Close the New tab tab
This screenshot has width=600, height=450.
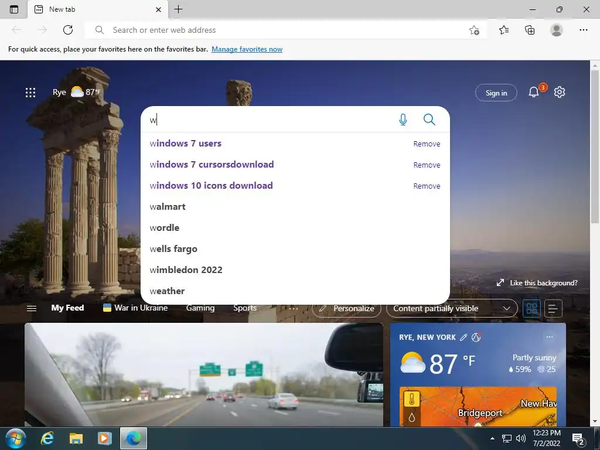[x=158, y=9]
